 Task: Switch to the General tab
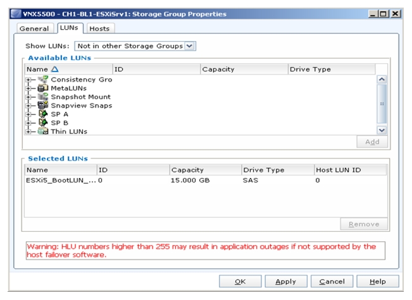click(34, 28)
